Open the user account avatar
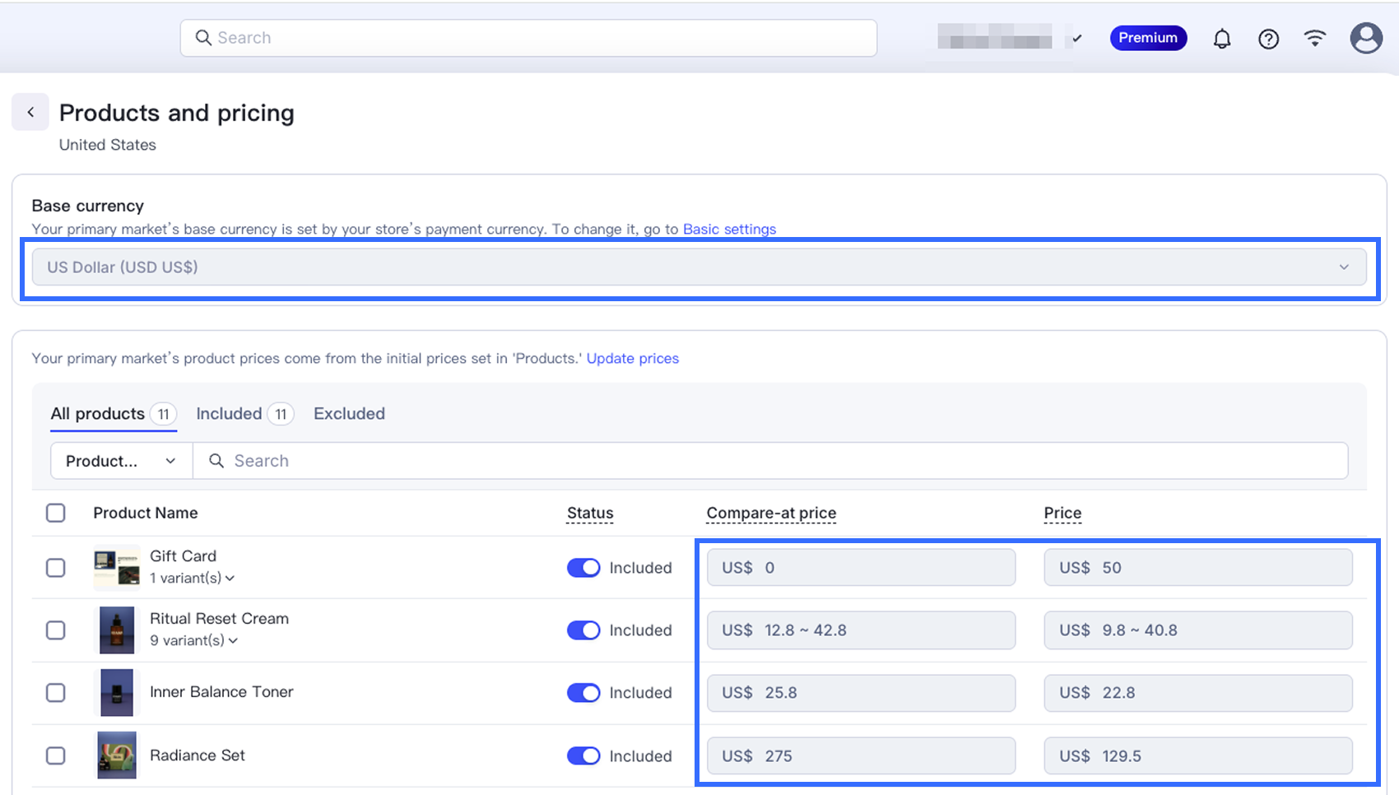1399x795 pixels. point(1365,38)
